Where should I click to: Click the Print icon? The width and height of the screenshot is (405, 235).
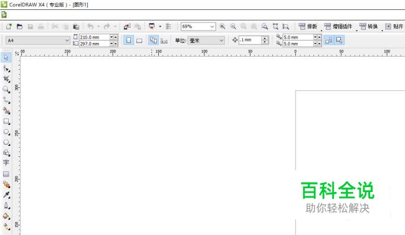point(40,26)
